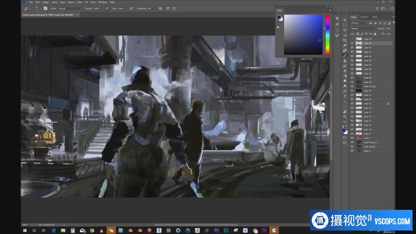Enable pressure control for brush size
This screenshot has width=416, height=234.
168,8
